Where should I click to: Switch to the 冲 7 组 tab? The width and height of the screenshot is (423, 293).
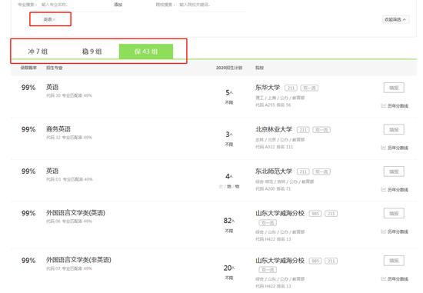click(x=38, y=52)
